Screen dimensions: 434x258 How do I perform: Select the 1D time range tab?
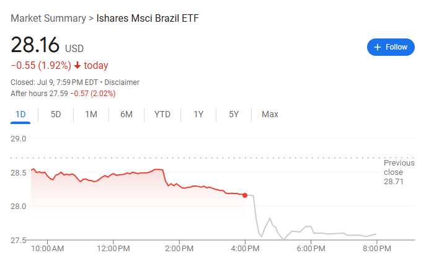click(x=20, y=114)
